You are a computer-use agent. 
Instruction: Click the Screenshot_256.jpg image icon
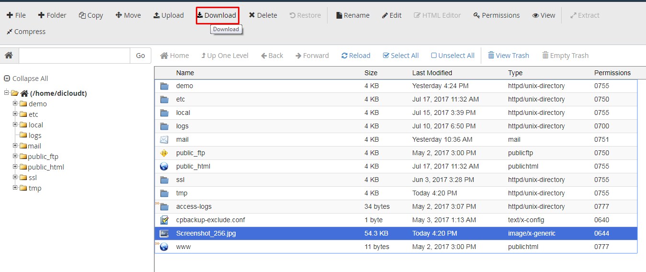164,234
